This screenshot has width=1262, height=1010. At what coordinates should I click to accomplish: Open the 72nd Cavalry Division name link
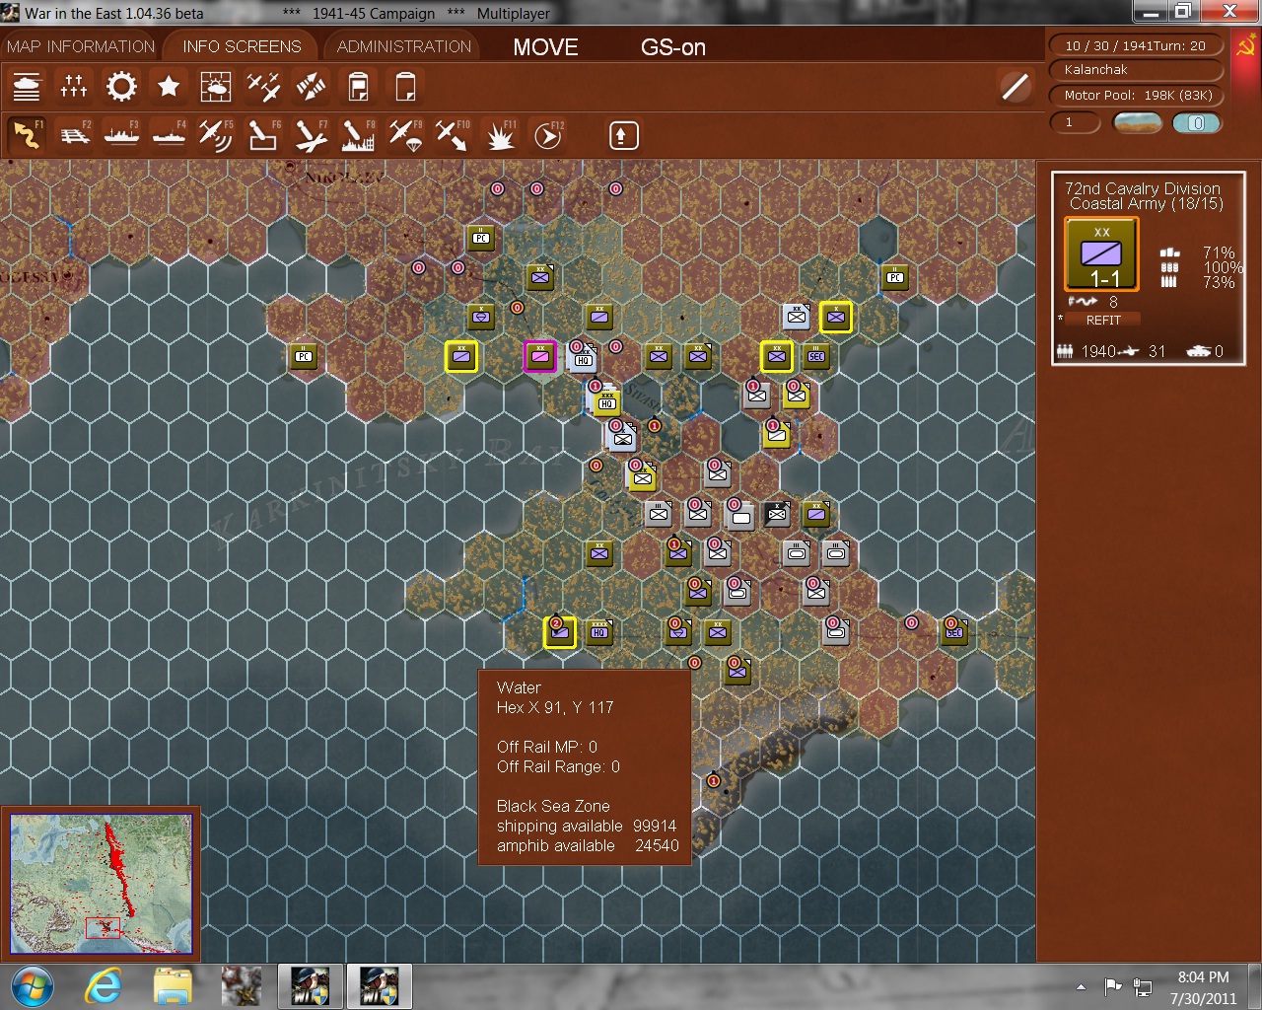(x=1143, y=188)
